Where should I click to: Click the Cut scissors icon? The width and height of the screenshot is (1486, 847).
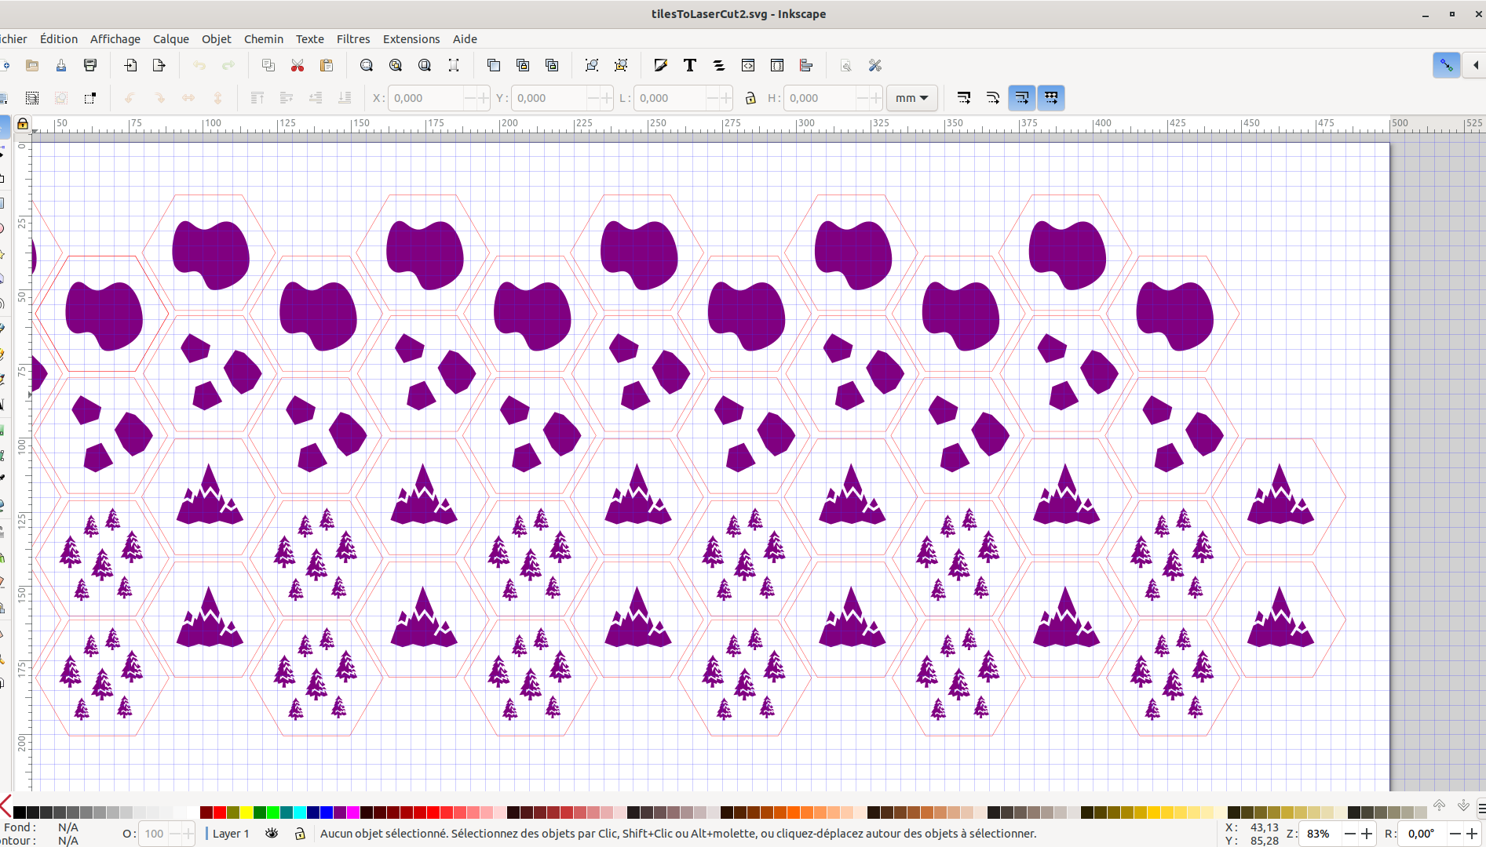coord(298,65)
